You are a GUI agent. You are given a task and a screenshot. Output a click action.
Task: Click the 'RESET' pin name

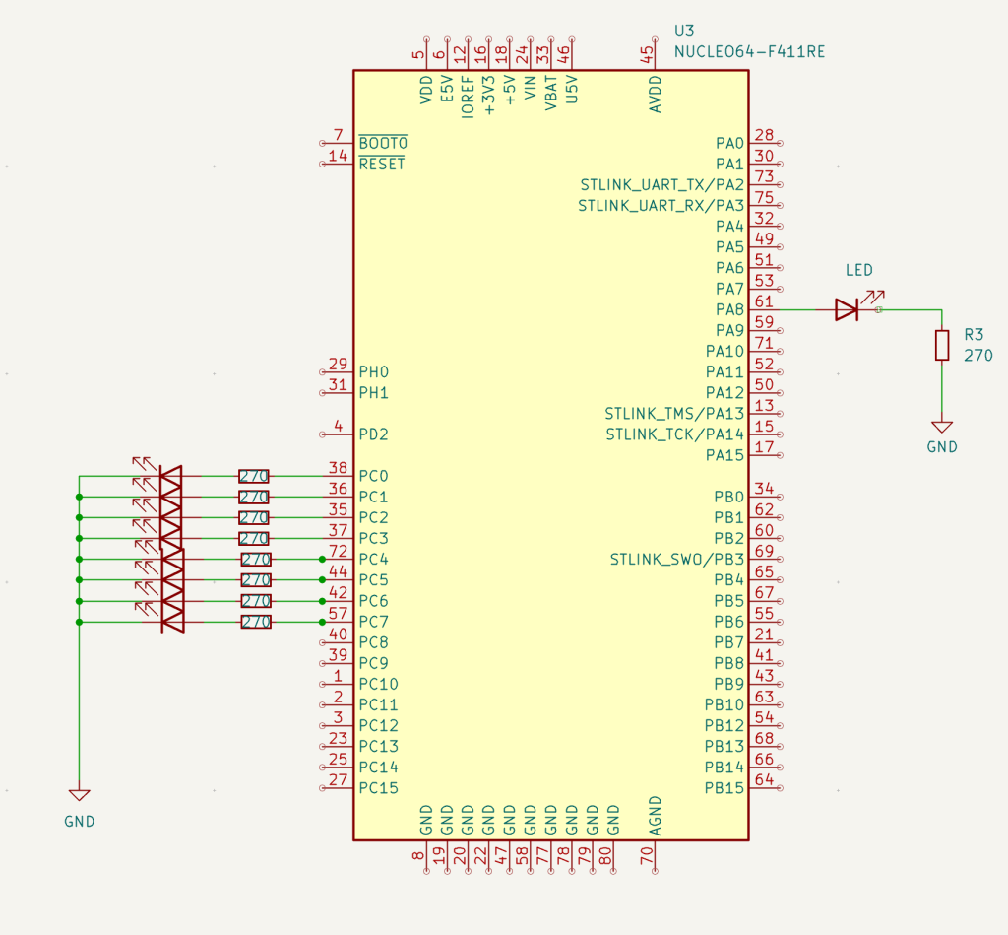click(382, 165)
